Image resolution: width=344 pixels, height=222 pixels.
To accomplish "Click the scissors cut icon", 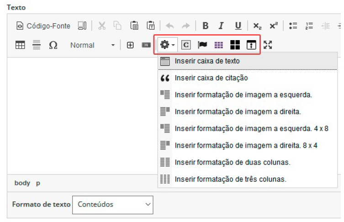I will pyautogui.click(x=102, y=26).
